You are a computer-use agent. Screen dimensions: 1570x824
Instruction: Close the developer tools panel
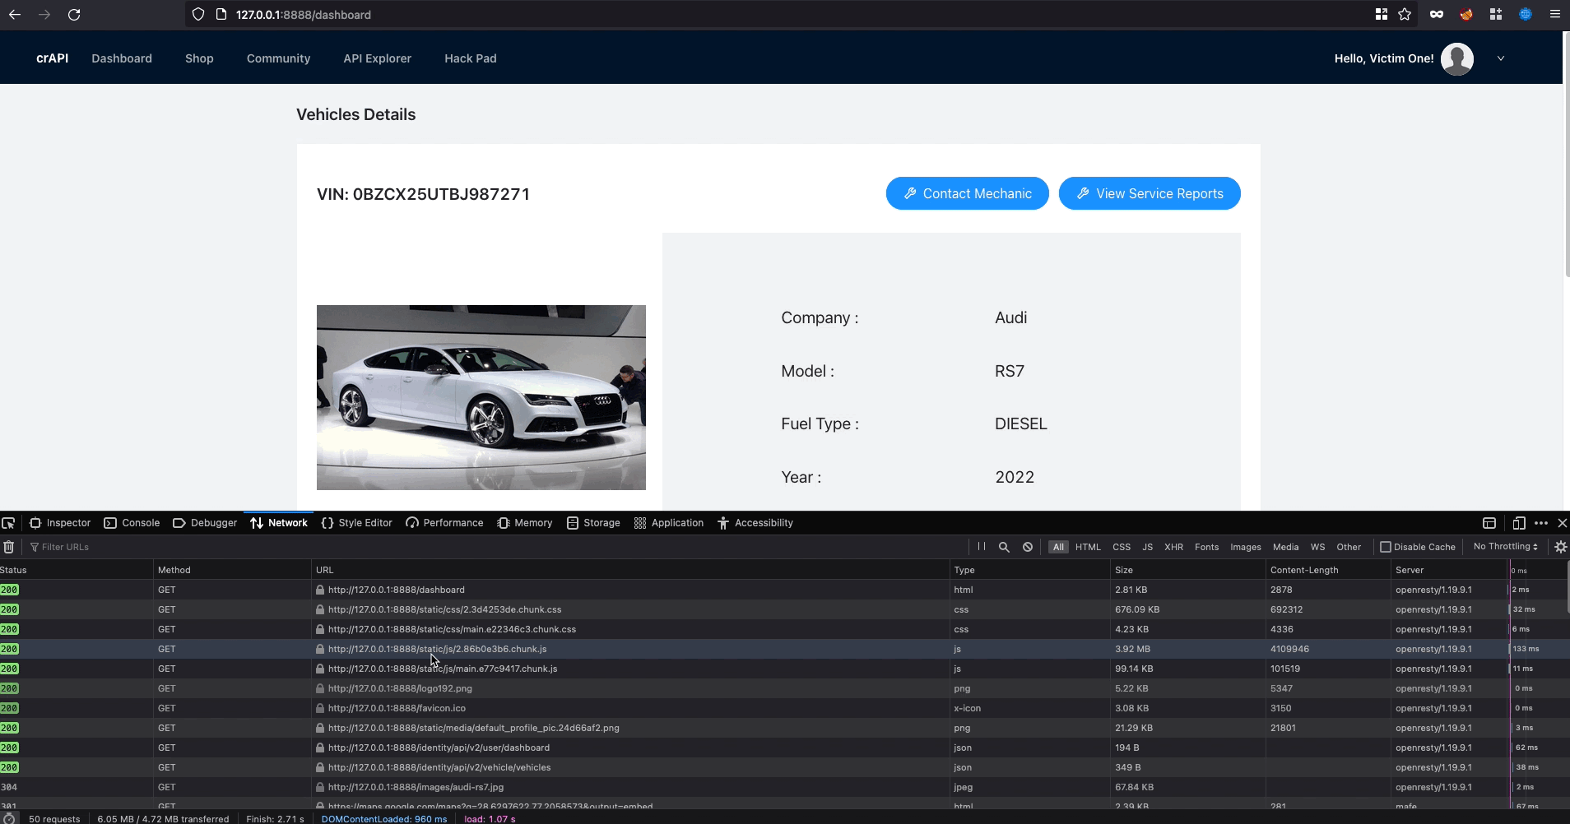[x=1563, y=523]
